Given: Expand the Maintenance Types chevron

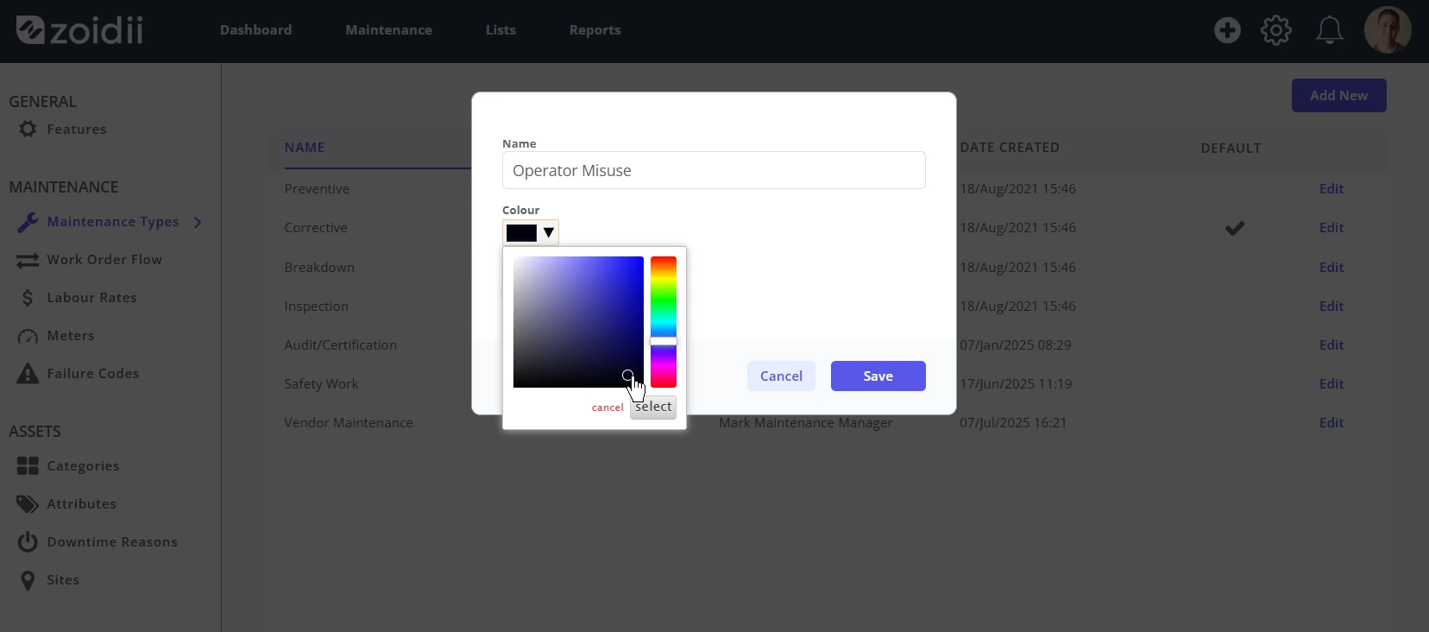Looking at the screenshot, I should coord(198,222).
